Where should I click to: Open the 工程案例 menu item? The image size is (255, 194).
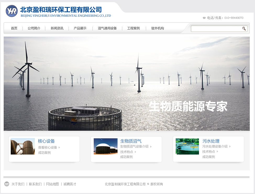(x=134, y=28)
